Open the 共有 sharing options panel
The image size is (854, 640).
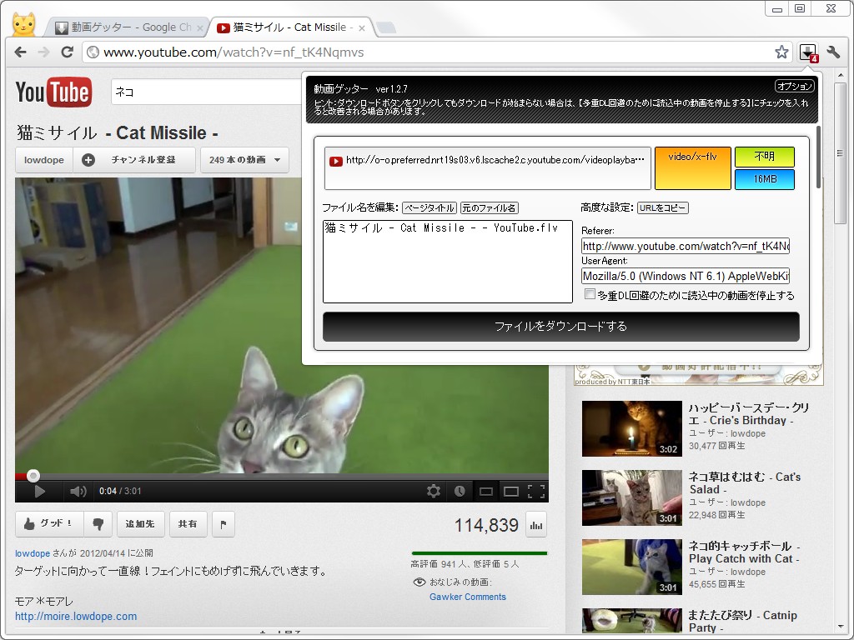point(188,523)
